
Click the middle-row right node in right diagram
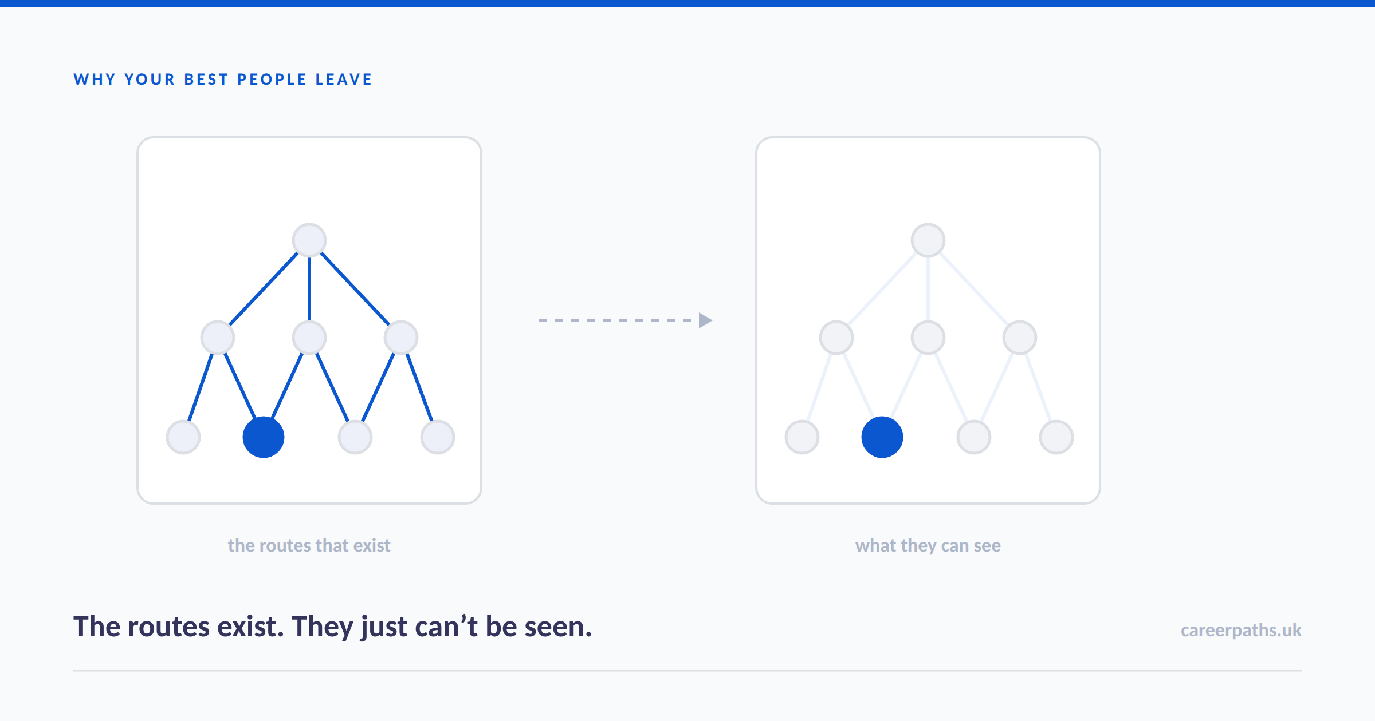click(x=1020, y=338)
